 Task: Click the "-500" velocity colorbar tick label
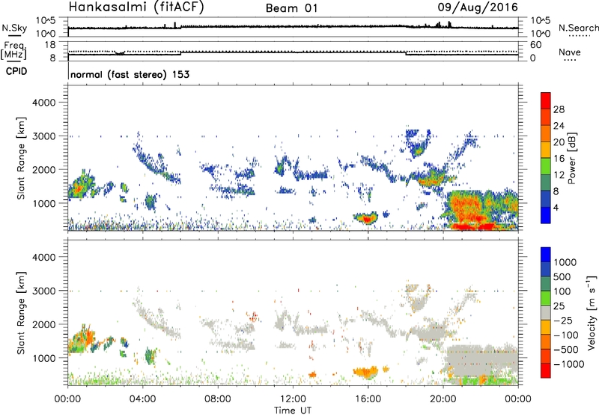pos(566,349)
